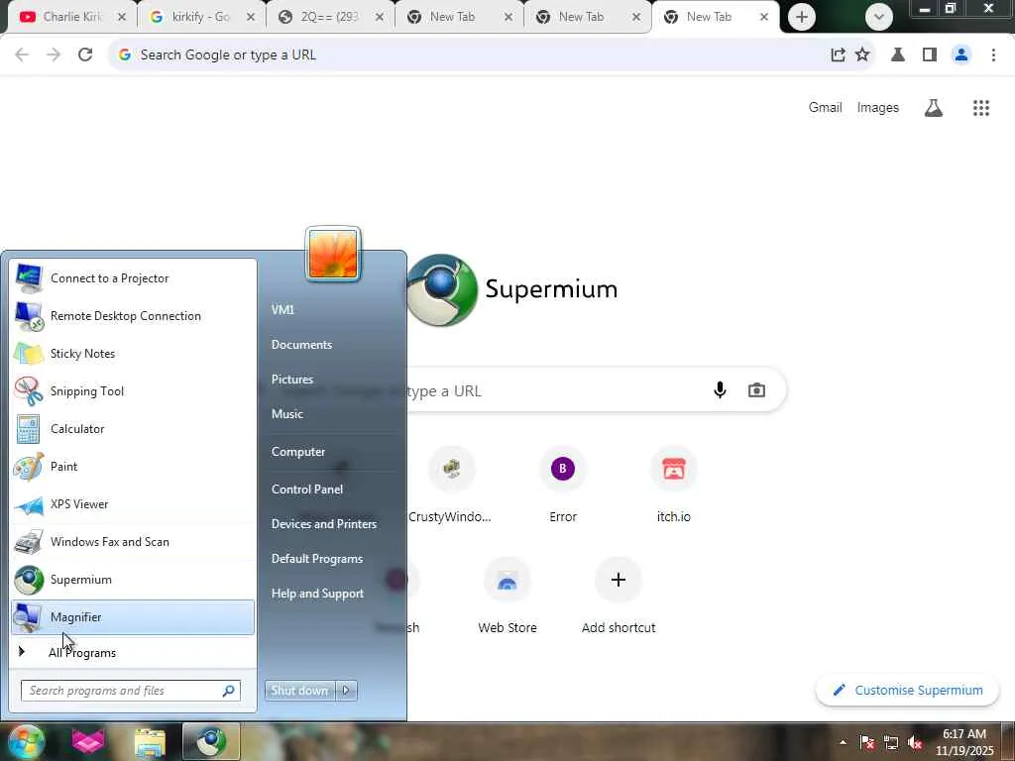Click the share page icon in address bar
Viewport: 1015px width, 761px height.
838,55
